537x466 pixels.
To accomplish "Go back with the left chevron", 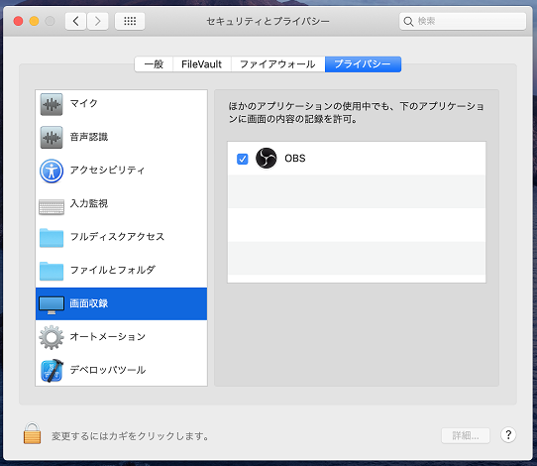I will [x=75, y=21].
